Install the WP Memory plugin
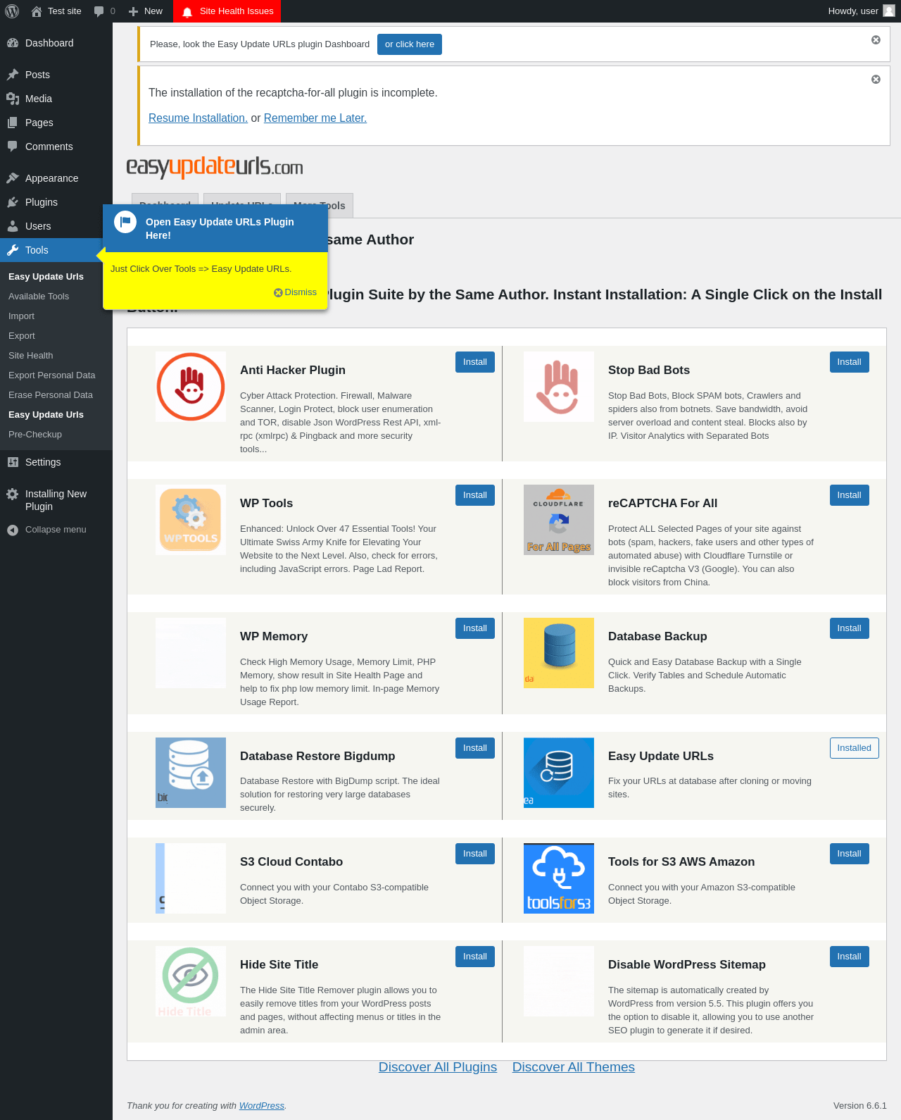This screenshot has height=1120, width=901. 475,628
